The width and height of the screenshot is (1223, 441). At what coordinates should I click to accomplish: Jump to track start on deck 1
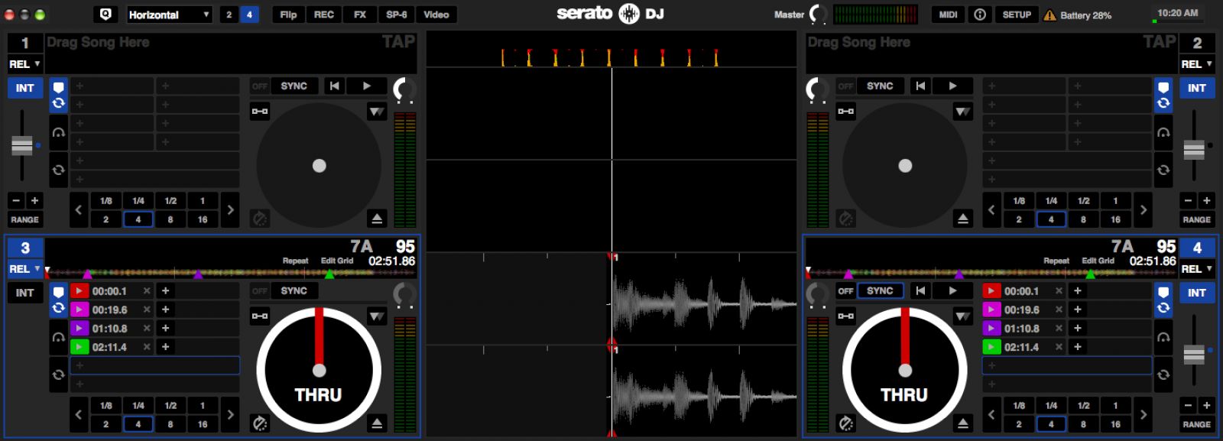(334, 86)
